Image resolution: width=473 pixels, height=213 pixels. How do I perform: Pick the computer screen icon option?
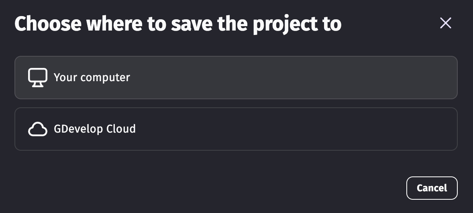tap(38, 78)
